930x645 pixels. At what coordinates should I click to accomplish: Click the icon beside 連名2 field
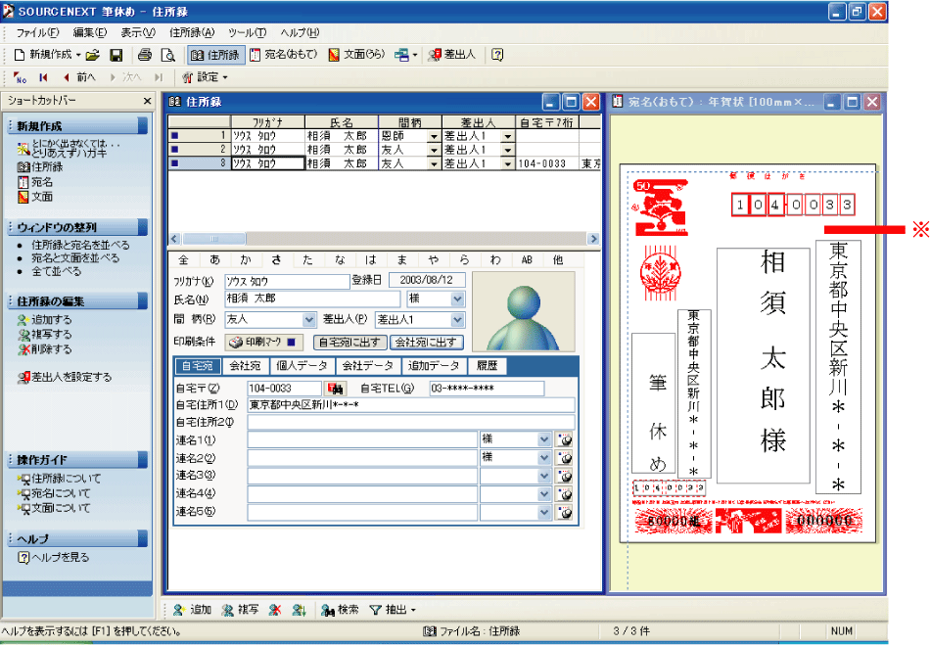pos(565,458)
